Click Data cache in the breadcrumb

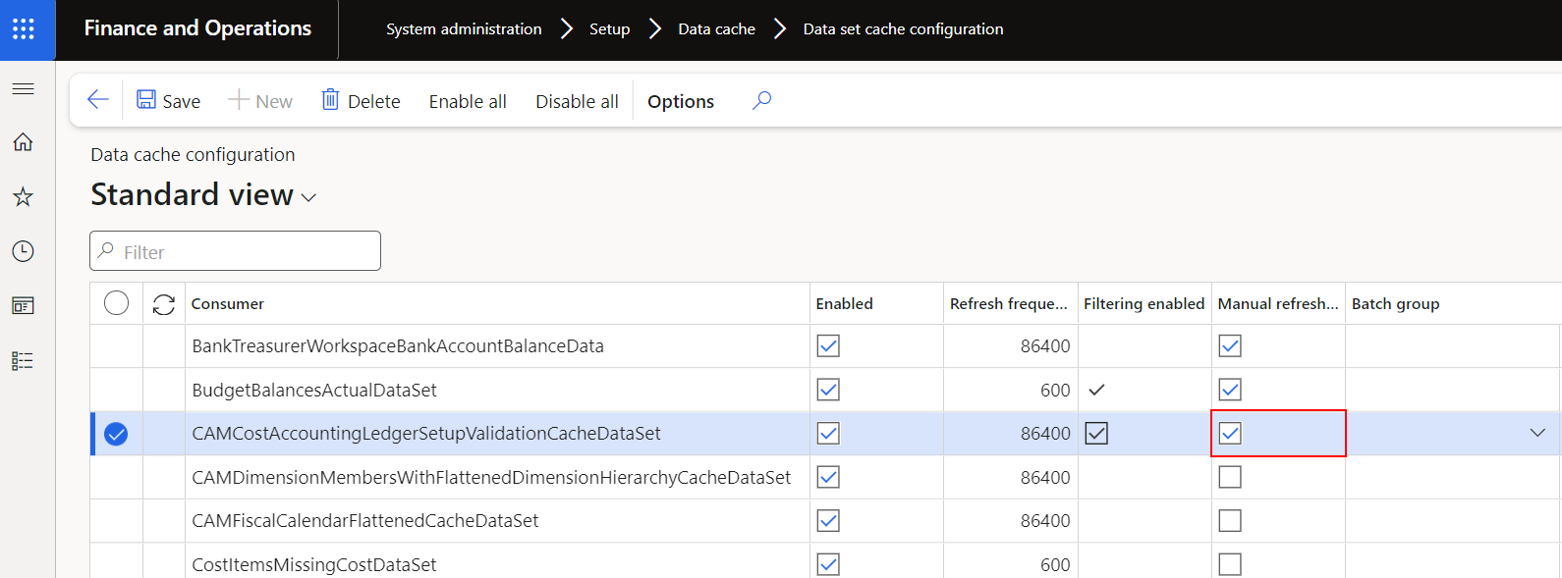coord(716,29)
